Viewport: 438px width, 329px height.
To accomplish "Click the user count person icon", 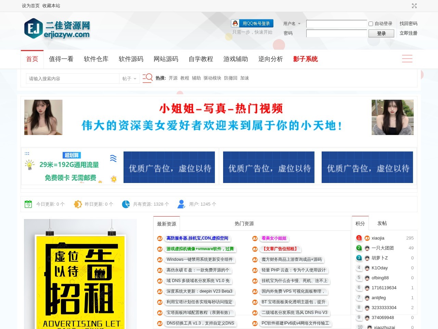I will click(181, 204).
